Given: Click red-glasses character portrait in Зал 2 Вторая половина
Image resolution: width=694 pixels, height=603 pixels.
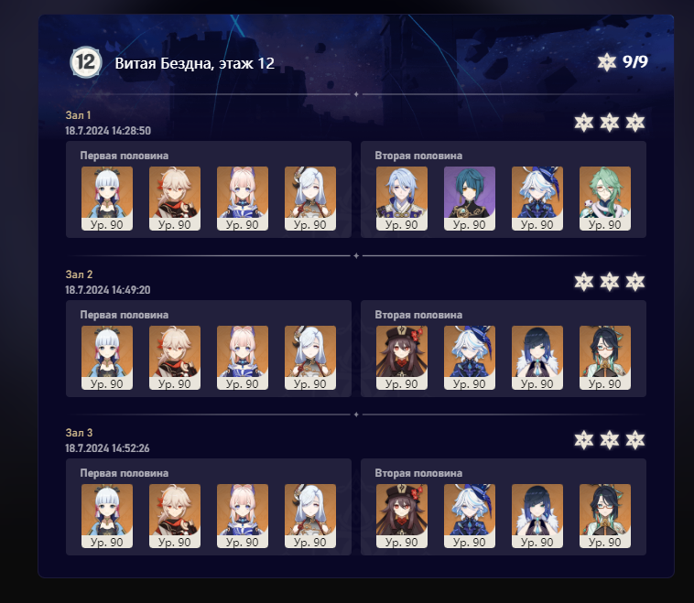Looking at the screenshot, I should 605,358.
